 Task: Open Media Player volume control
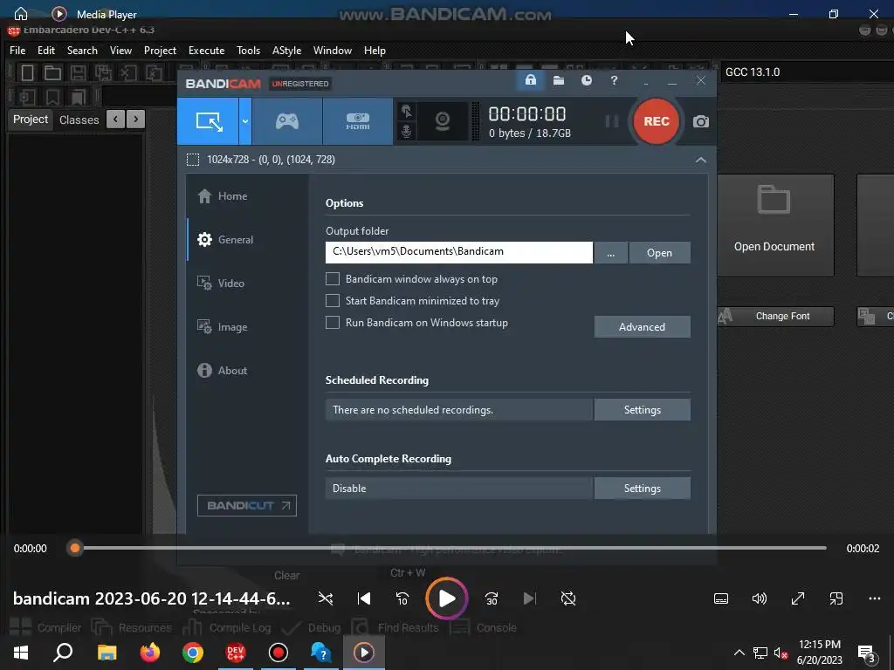click(759, 598)
